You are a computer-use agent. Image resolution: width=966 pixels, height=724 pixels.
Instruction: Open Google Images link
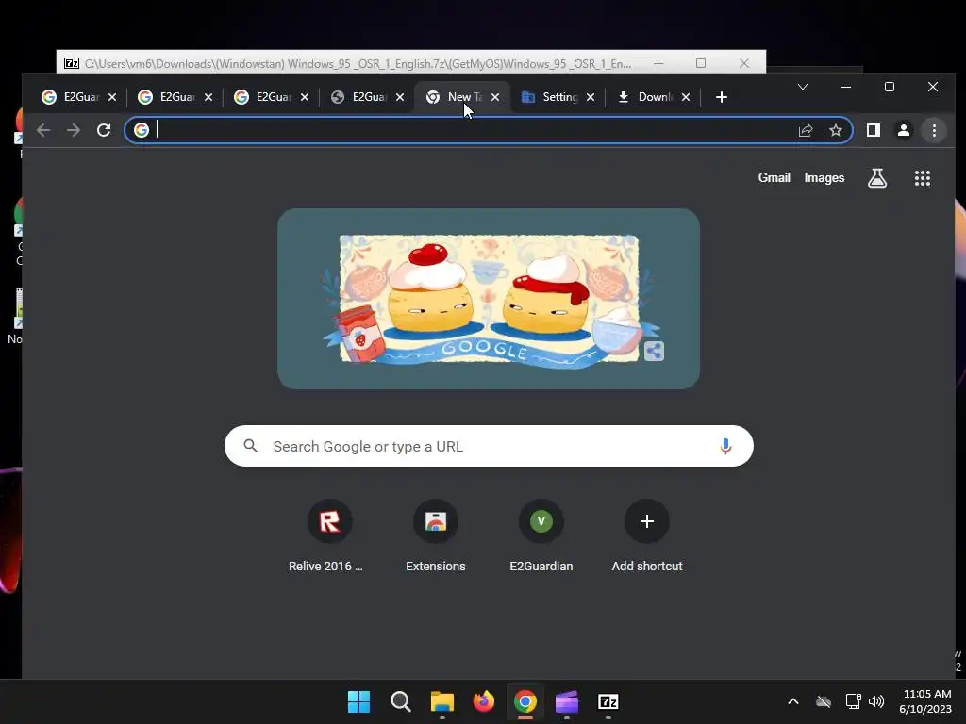coord(824,178)
